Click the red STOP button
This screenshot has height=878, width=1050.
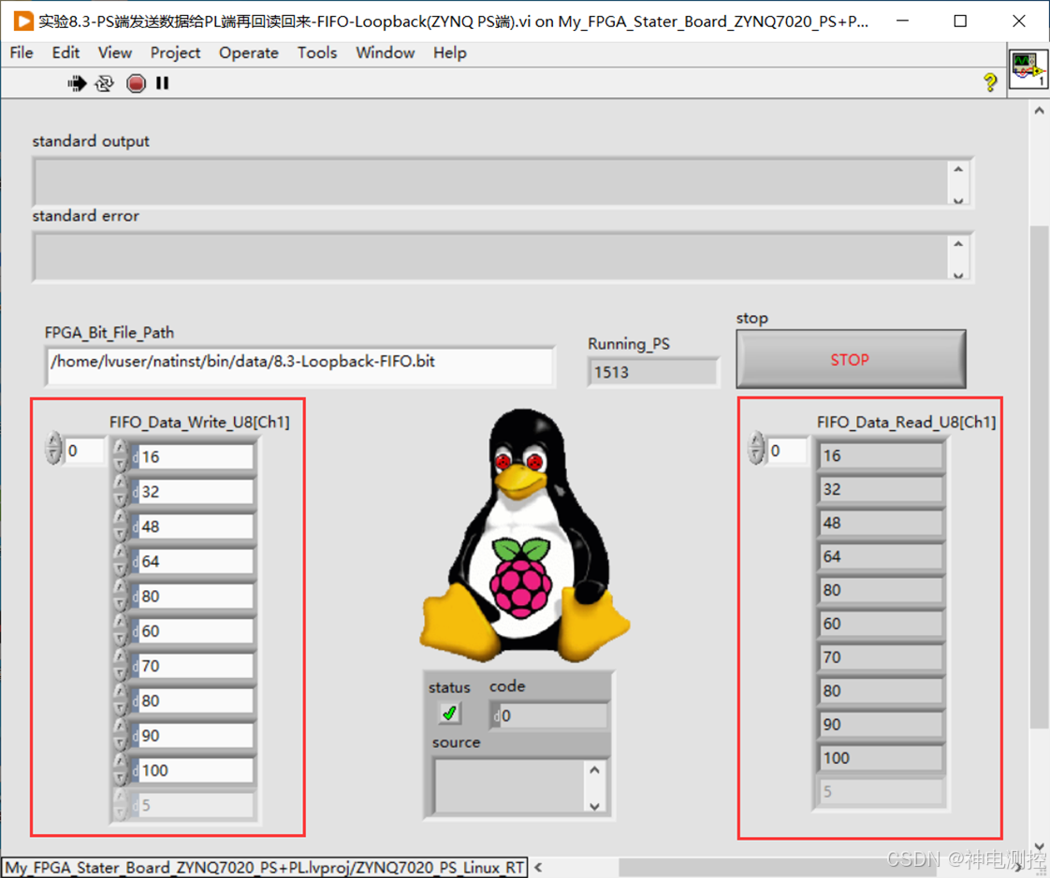coord(851,359)
